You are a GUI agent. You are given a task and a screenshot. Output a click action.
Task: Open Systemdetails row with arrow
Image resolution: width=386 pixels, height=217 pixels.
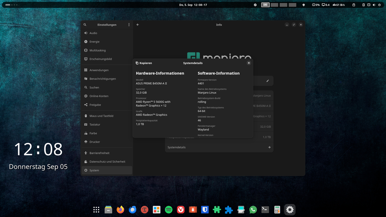(x=219, y=147)
